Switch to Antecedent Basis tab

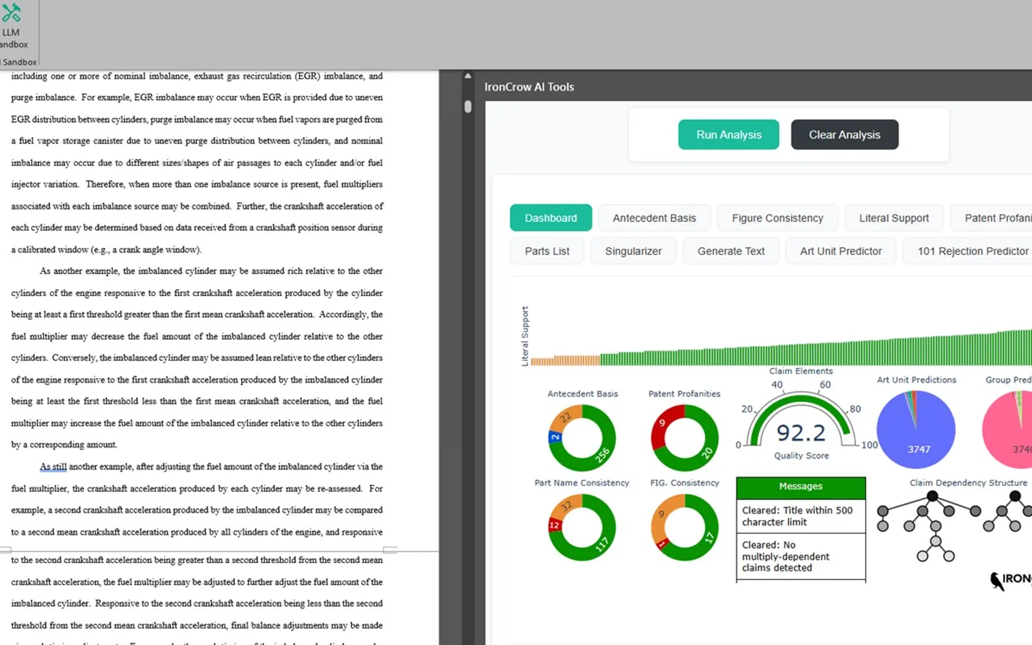pyautogui.click(x=654, y=218)
